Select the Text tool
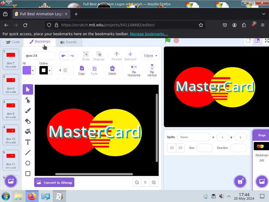This screenshot has width=269, height=202. (28, 142)
